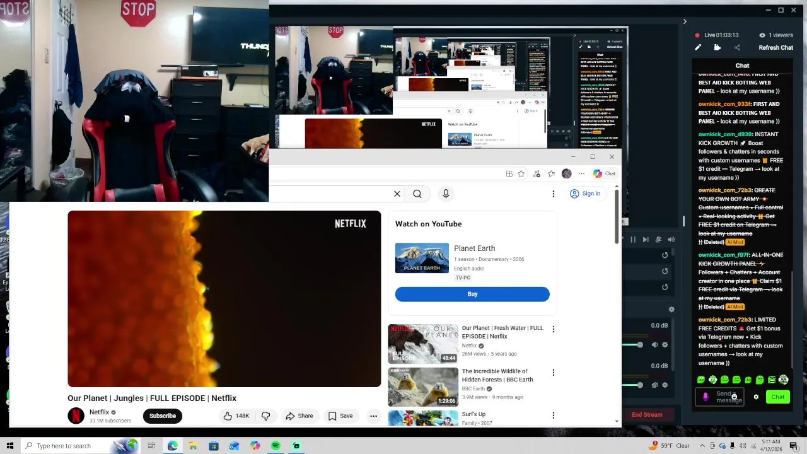Click the edit stream info pencil icon
Image resolution: width=807 pixels, height=454 pixels.
coord(698,47)
